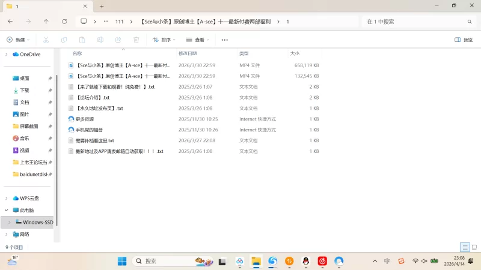Switch to details view in the status bar
481x270 pixels.
point(465,247)
